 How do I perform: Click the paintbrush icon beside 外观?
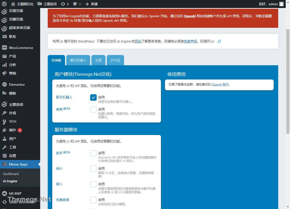click(5, 113)
